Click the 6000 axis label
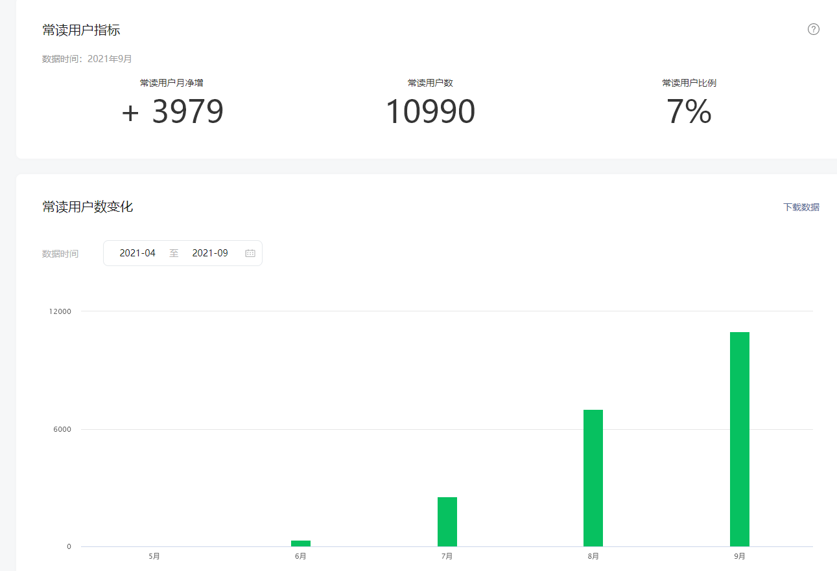Viewport: 837px width, 571px height. 63,429
